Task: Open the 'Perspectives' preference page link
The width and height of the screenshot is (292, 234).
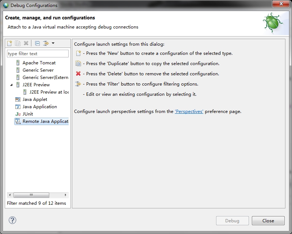Action: click(189, 112)
